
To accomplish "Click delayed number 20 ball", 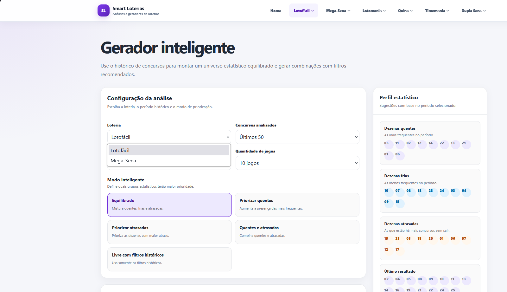I will coord(433,240).
